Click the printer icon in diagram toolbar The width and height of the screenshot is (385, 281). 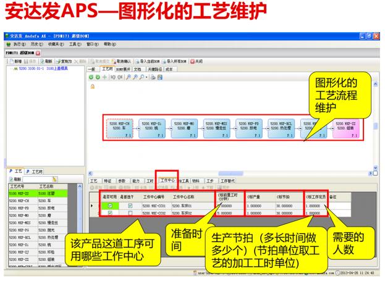tap(153, 77)
